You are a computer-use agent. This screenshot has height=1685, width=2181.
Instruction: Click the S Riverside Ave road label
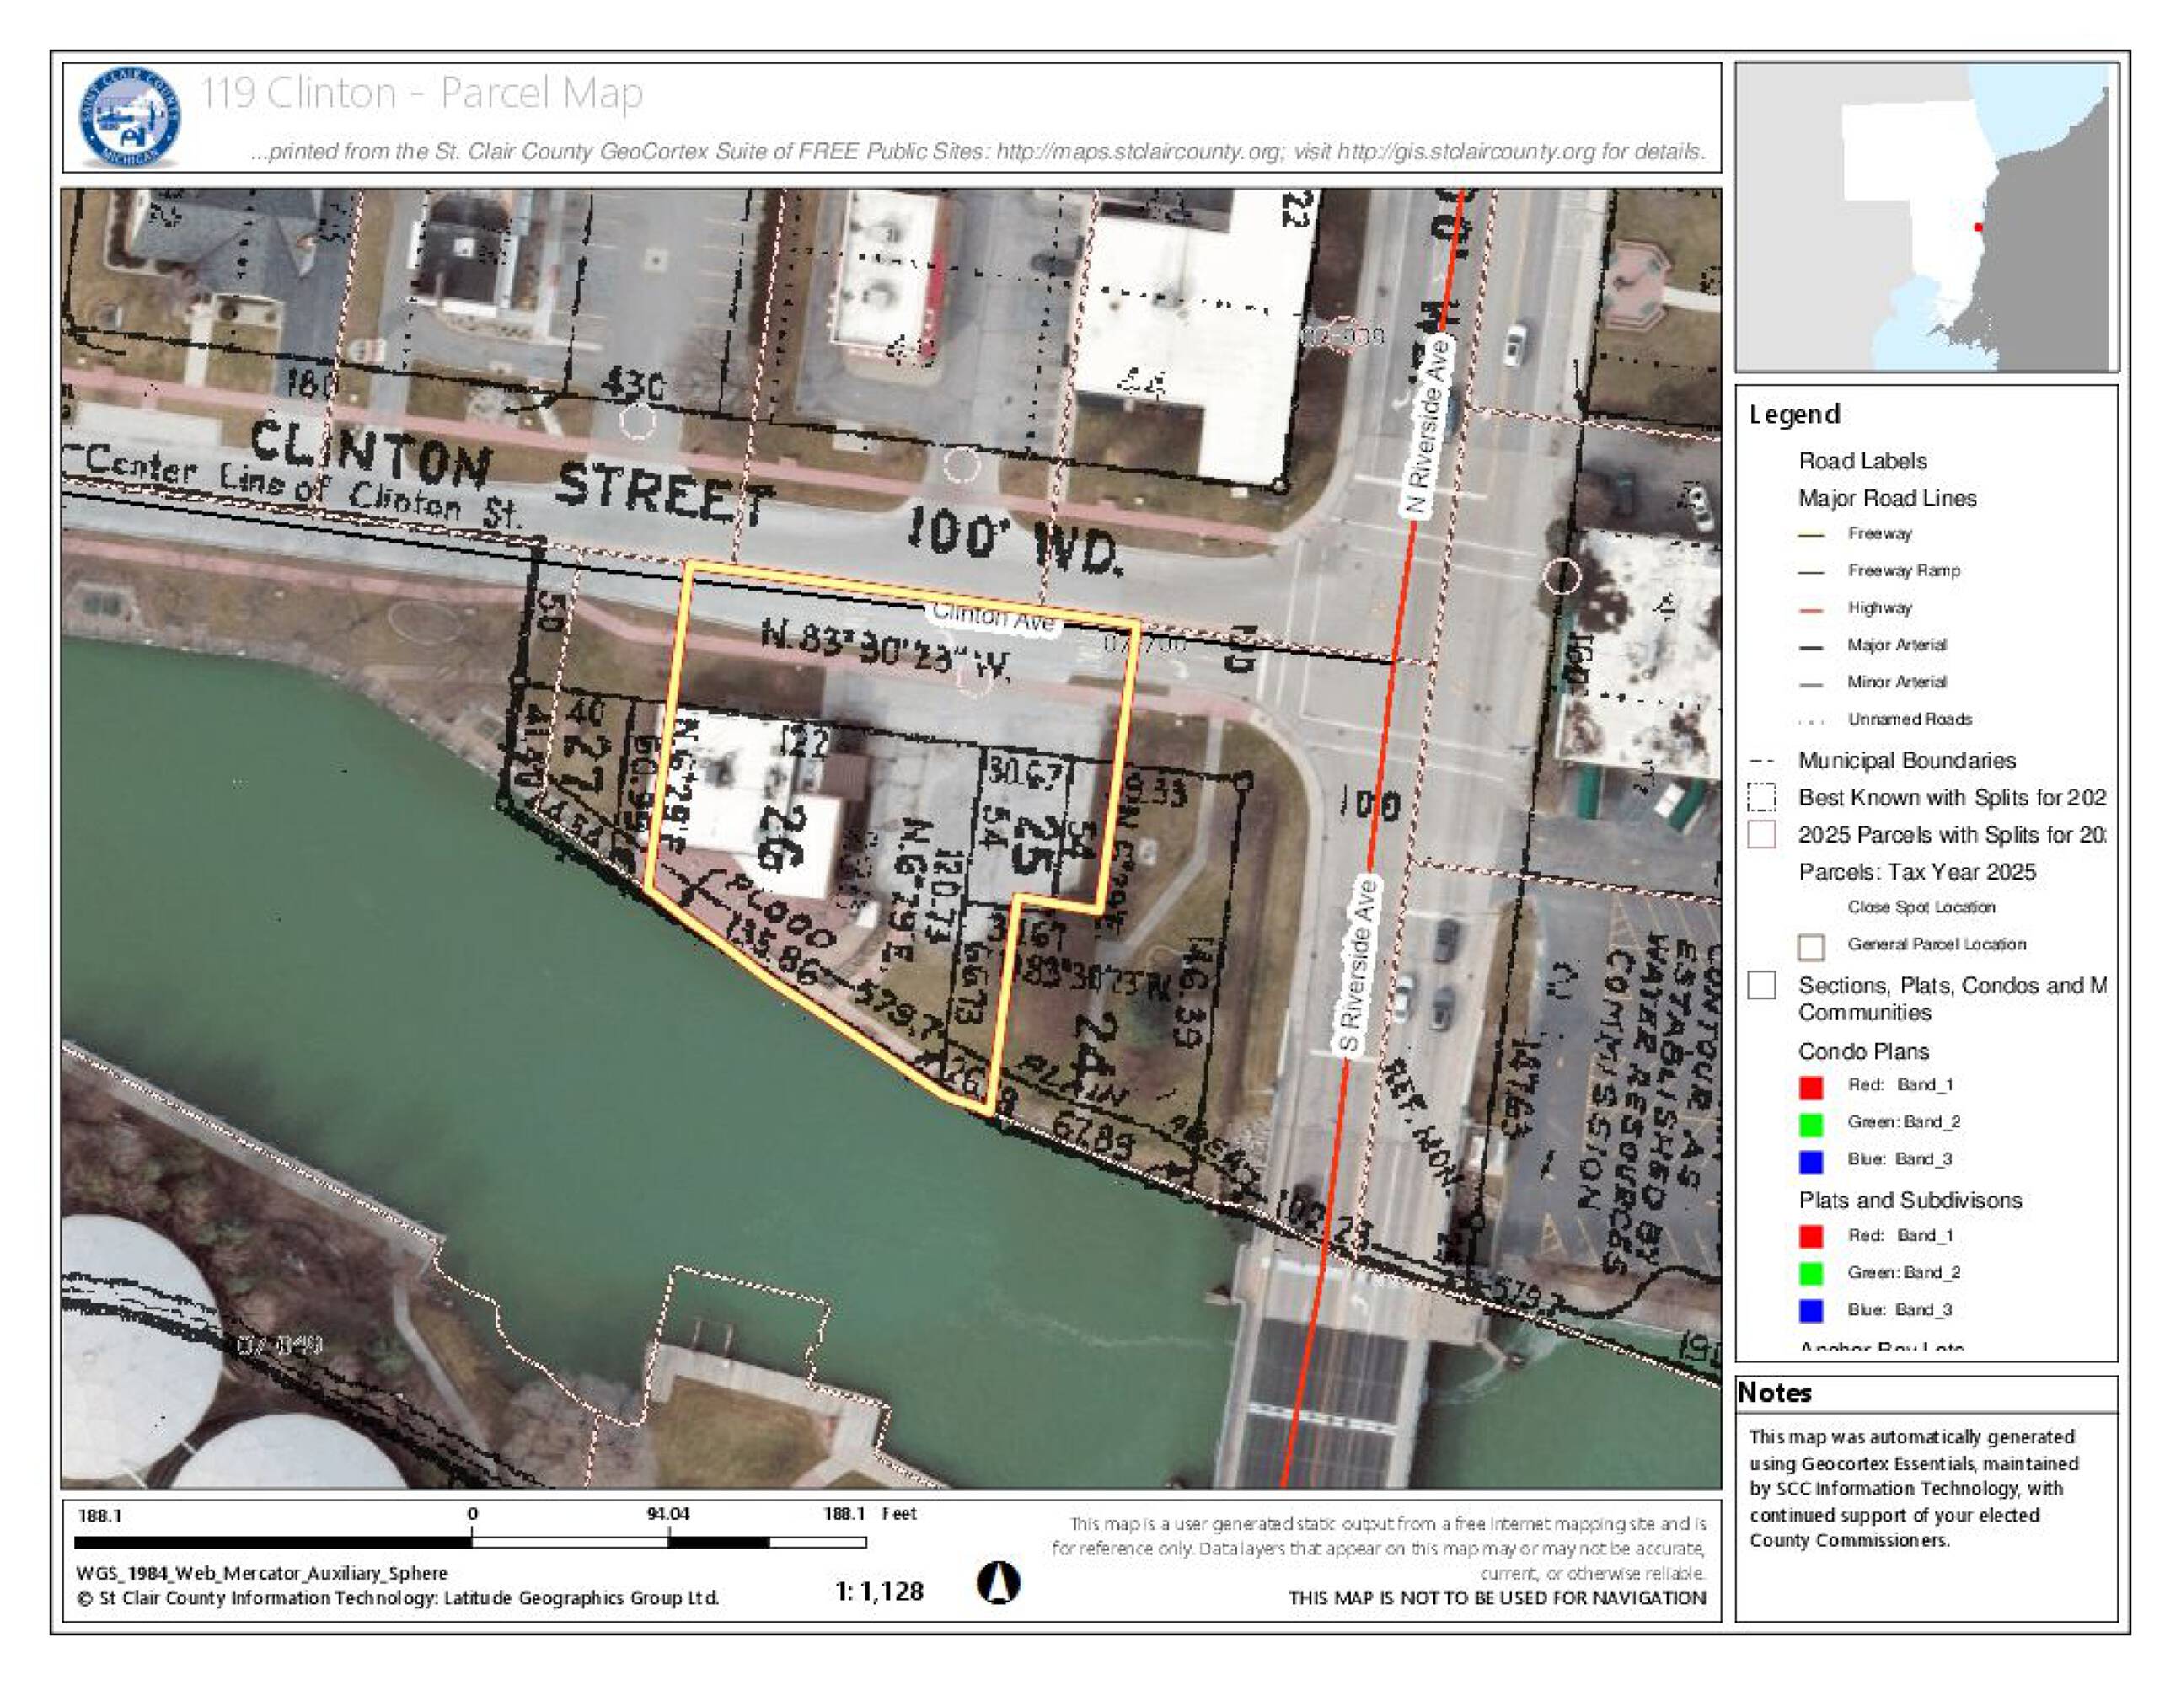click(x=1358, y=966)
